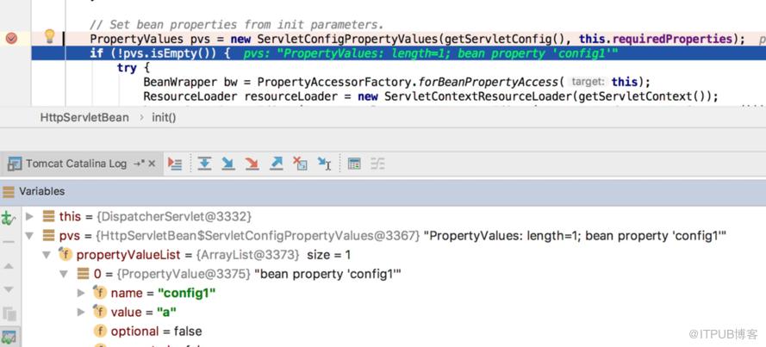Viewport: 766px width, 347px height.
Task: Click the field icon beside propertyValueList
Action: point(65,254)
